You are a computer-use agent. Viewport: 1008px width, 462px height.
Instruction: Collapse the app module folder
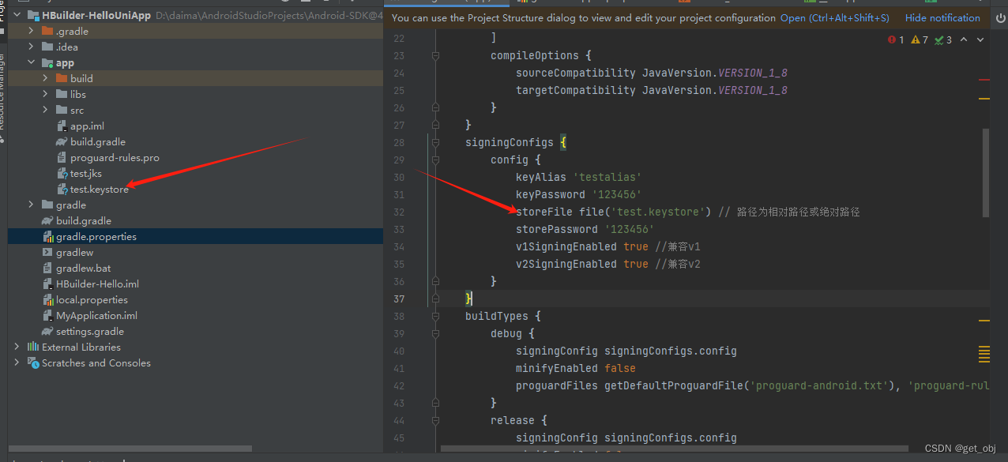point(31,63)
